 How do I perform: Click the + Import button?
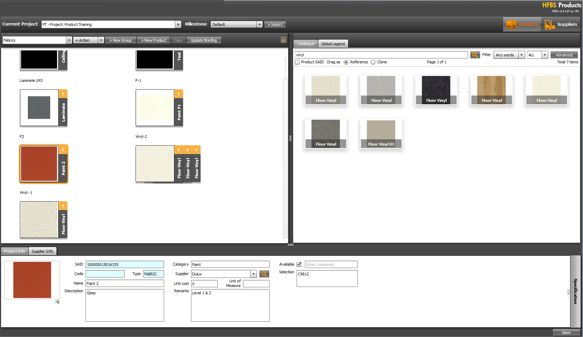click(275, 24)
